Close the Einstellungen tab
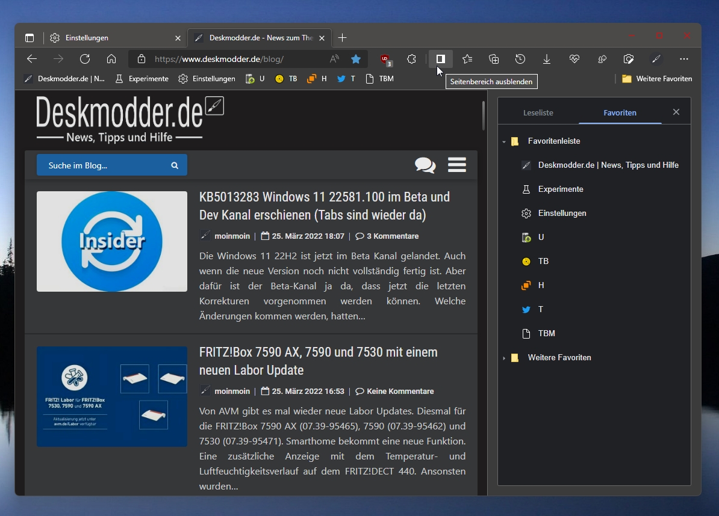 (178, 38)
